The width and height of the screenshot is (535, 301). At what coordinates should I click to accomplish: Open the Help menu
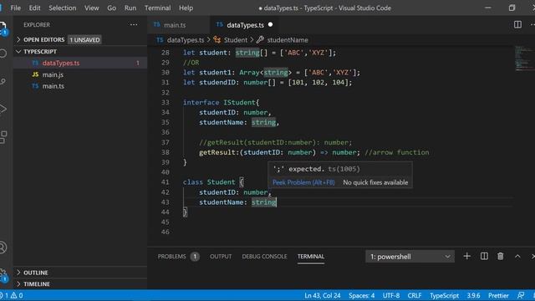186,8
